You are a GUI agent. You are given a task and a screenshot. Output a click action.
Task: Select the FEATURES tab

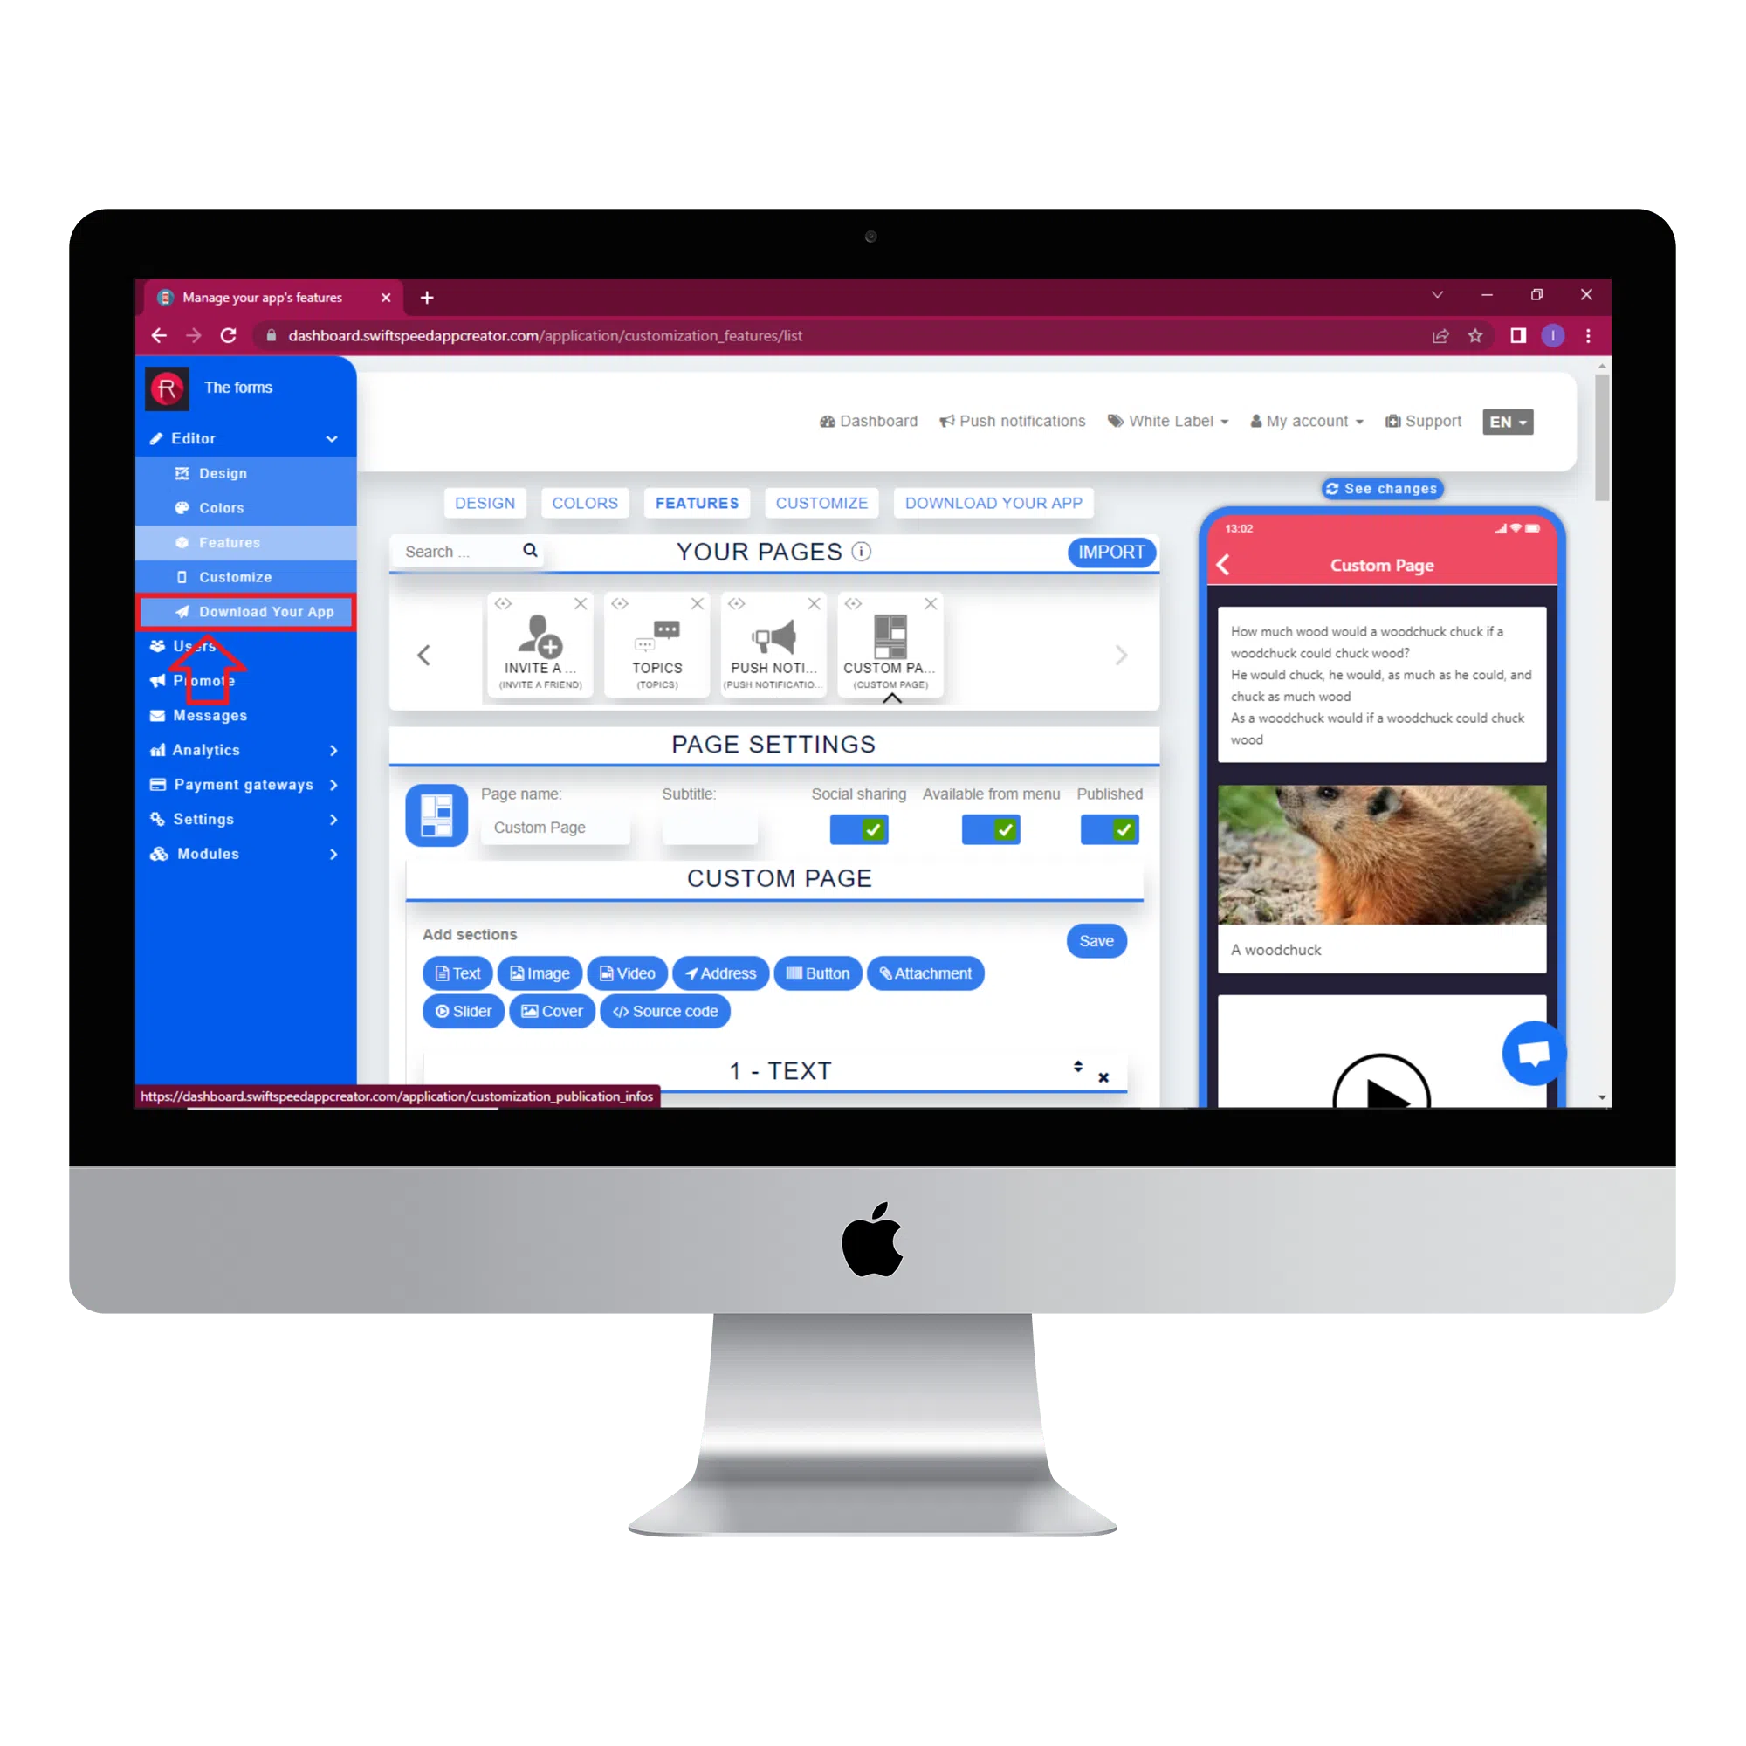pyautogui.click(x=698, y=502)
